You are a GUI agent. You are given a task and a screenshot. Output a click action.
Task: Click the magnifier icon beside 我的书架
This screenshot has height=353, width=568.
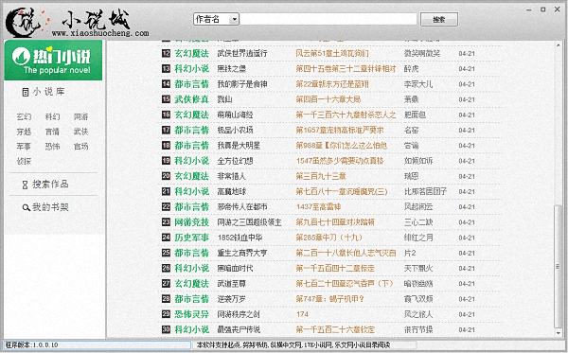pos(26,208)
